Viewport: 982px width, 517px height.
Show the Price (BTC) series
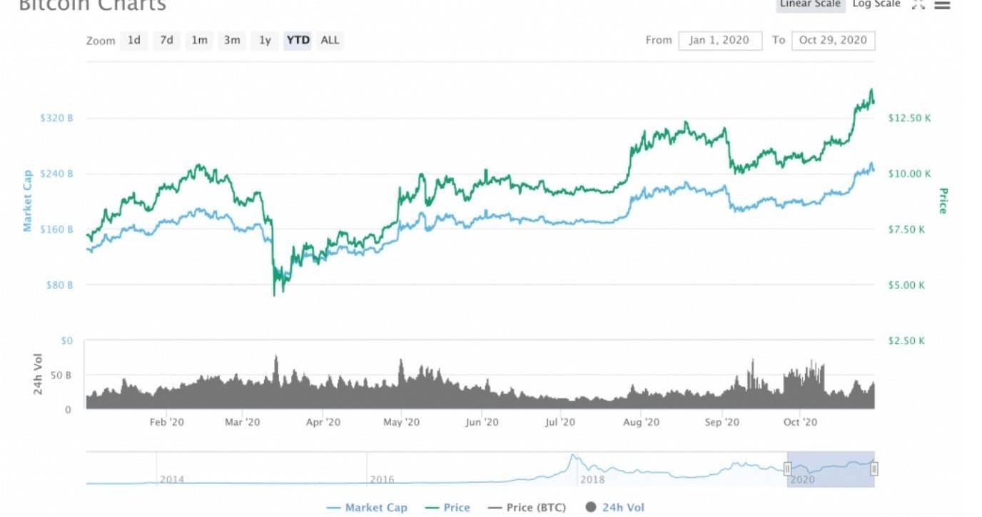click(527, 508)
